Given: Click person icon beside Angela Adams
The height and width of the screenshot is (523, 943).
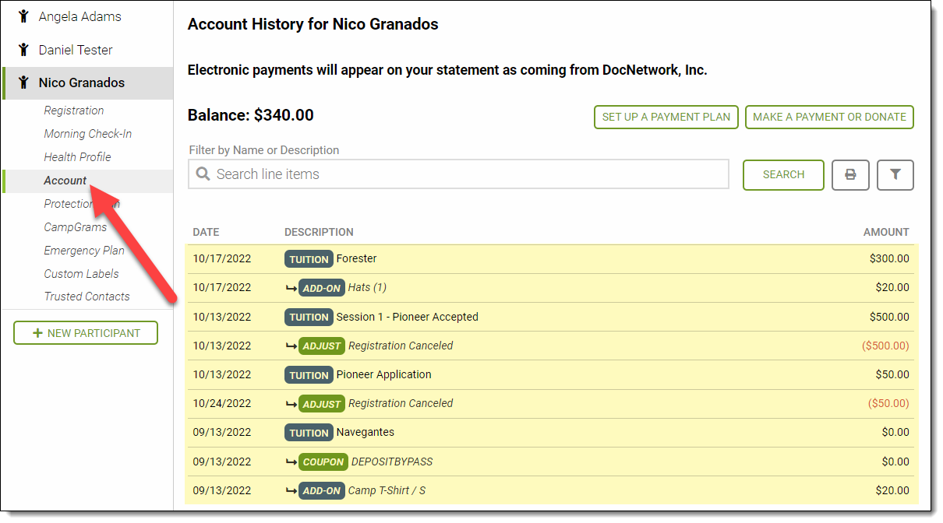Looking at the screenshot, I should click(23, 16).
